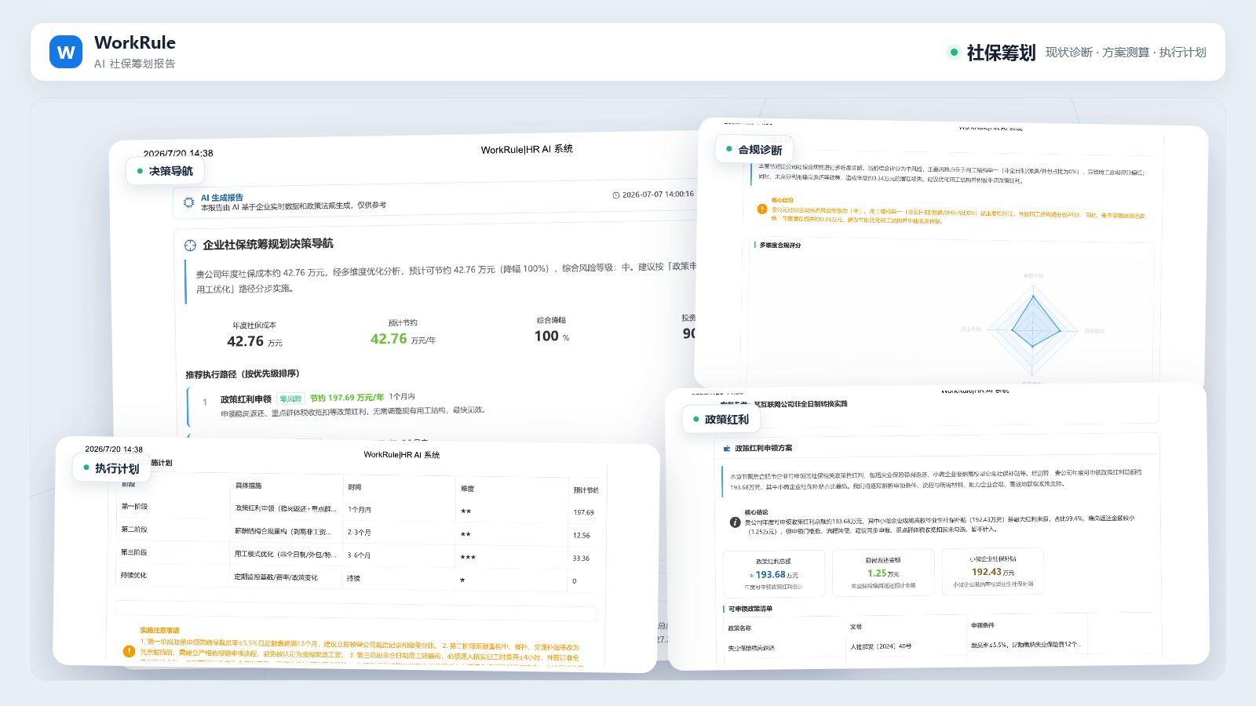Select the 稳岗返还金额 1.25 万元 card
Screen dimensions: 1256x706
883,573
